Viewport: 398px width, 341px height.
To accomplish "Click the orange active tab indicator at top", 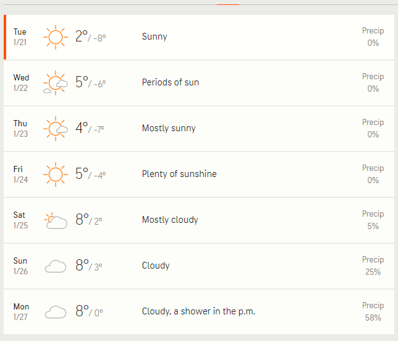I will click(x=228, y=4).
